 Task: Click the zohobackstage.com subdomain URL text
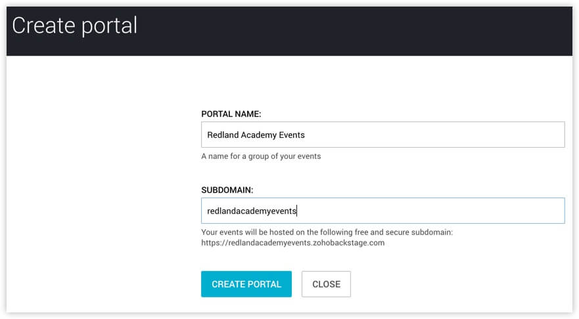pos(293,243)
